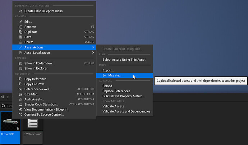
Task: Click the Connect To Source Control icon
Action: tap(20, 114)
